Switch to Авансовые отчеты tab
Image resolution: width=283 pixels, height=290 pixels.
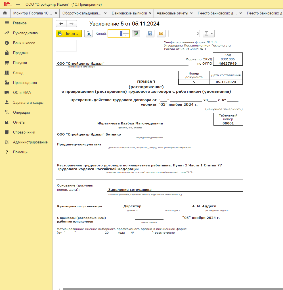(x=172, y=13)
